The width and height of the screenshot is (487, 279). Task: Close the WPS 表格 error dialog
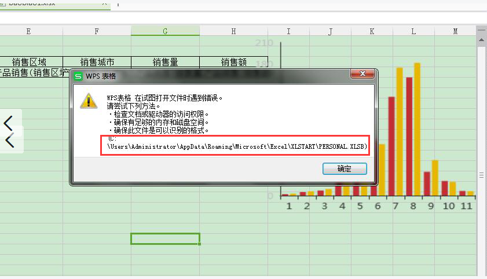362,74
